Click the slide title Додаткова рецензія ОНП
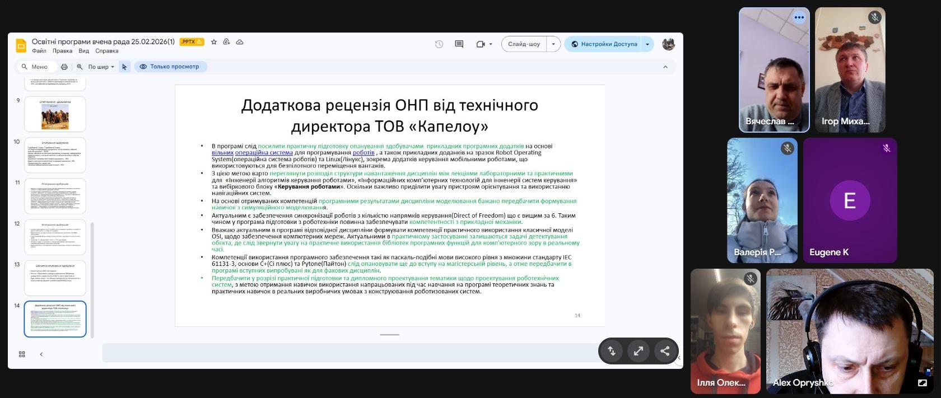This screenshot has width=941, height=398. click(x=390, y=115)
